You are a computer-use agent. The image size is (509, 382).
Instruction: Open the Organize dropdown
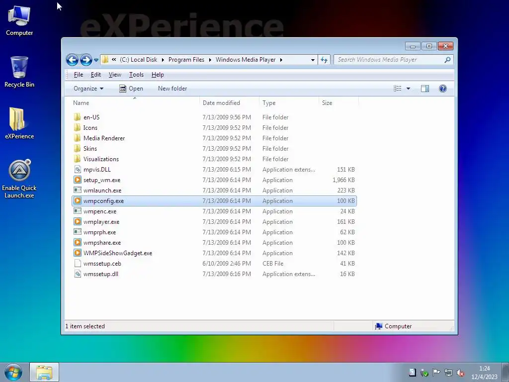coord(88,89)
